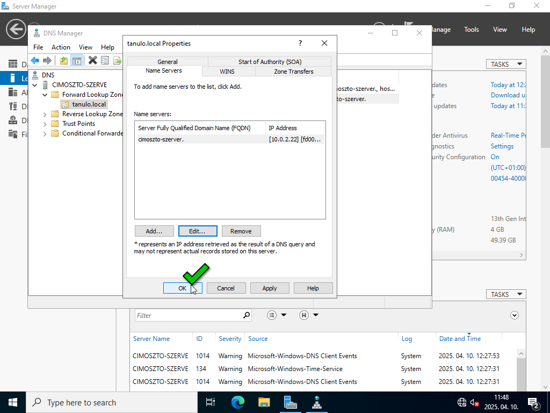Collapse the Forward Lookup Zones node
Image resolution: width=550 pixels, height=413 pixels.
click(45, 95)
